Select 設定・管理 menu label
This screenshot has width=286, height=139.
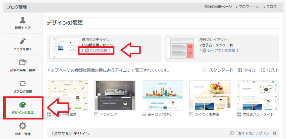23,134
